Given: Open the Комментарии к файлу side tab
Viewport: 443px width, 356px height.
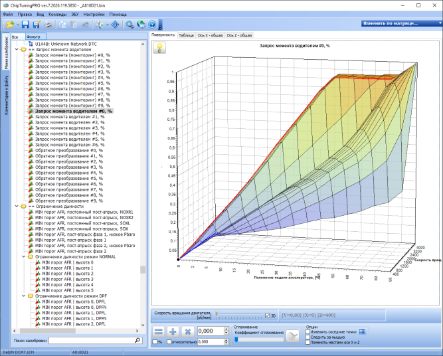Looking at the screenshot, I should pos(6,95).
